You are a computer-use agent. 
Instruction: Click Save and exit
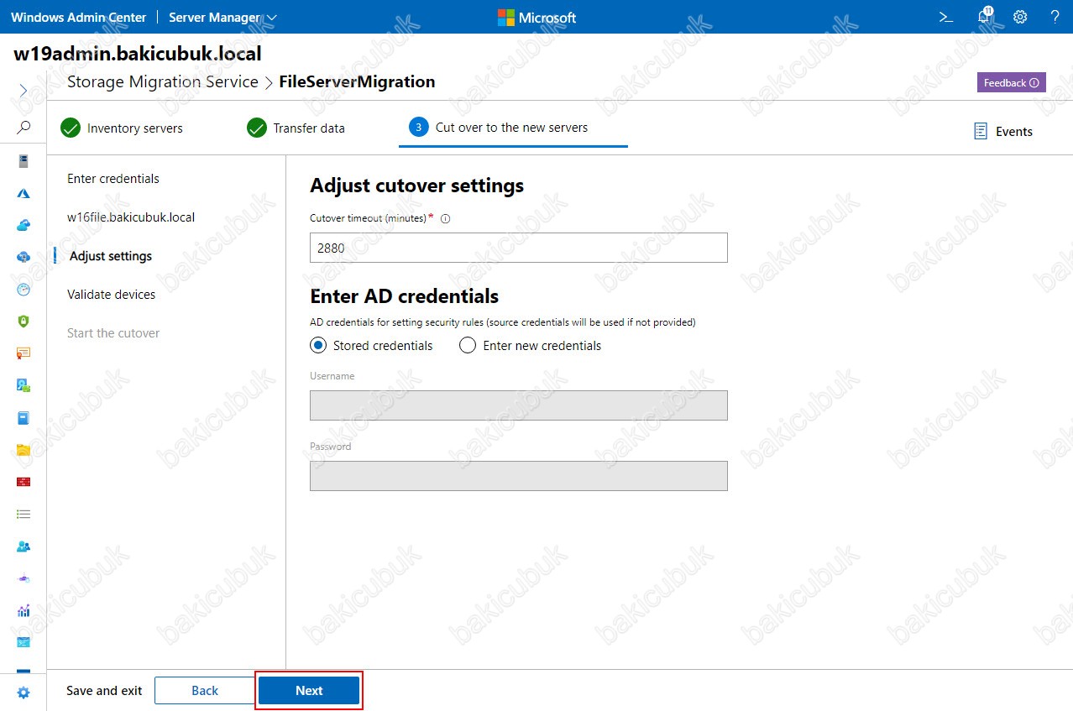[x=104, y=690]
